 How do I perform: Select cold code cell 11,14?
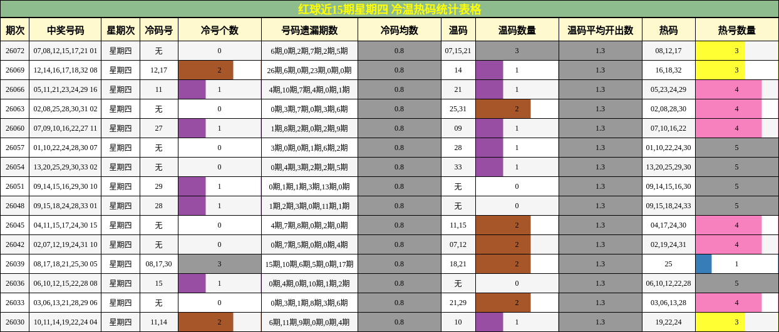[158, 322]
